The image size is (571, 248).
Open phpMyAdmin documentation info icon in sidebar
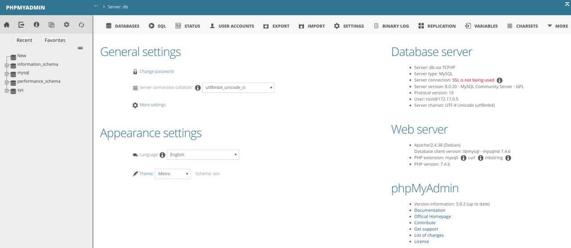(x=37, y=25)
